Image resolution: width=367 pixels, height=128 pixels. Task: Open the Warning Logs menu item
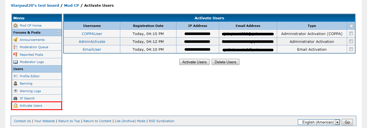pyautogui.click(x=30, y=91)
